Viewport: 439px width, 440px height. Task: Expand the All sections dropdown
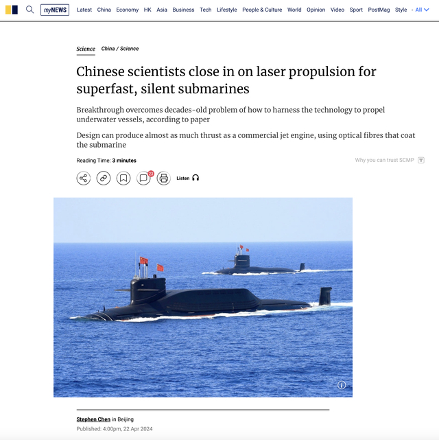[x=423, y=10]
